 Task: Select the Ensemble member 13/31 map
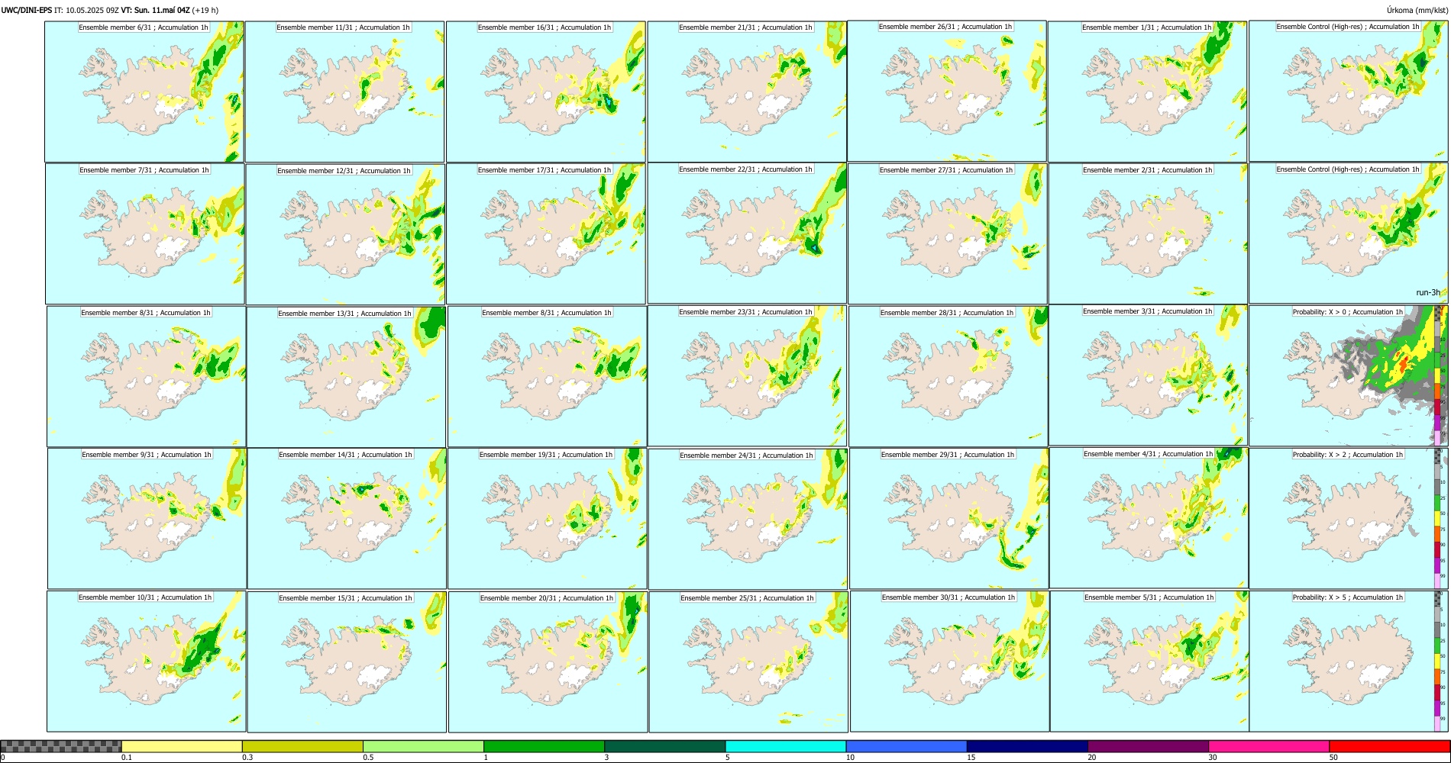pos(346,377)
